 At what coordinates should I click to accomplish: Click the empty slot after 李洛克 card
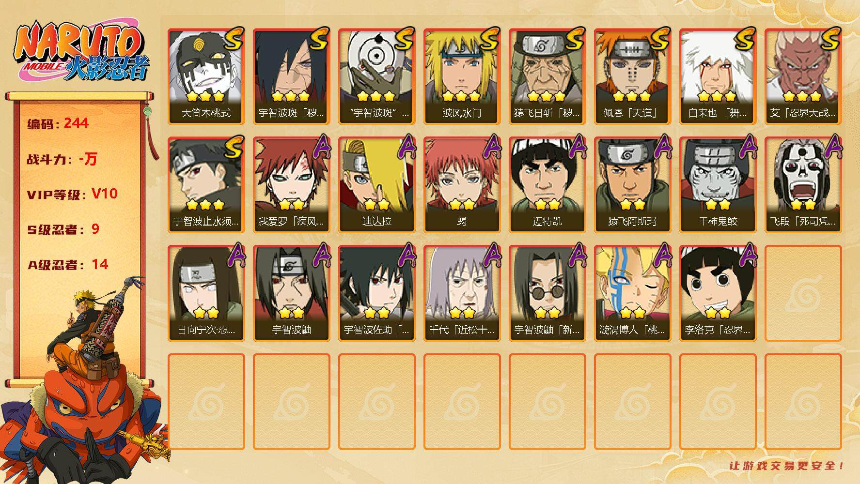coord(803,293)
